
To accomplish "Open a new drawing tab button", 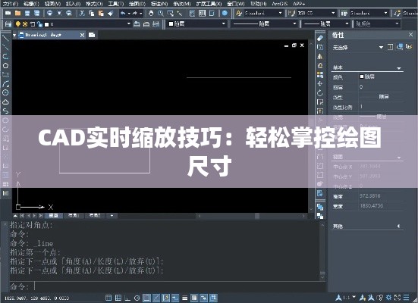I will click(92, 35).
